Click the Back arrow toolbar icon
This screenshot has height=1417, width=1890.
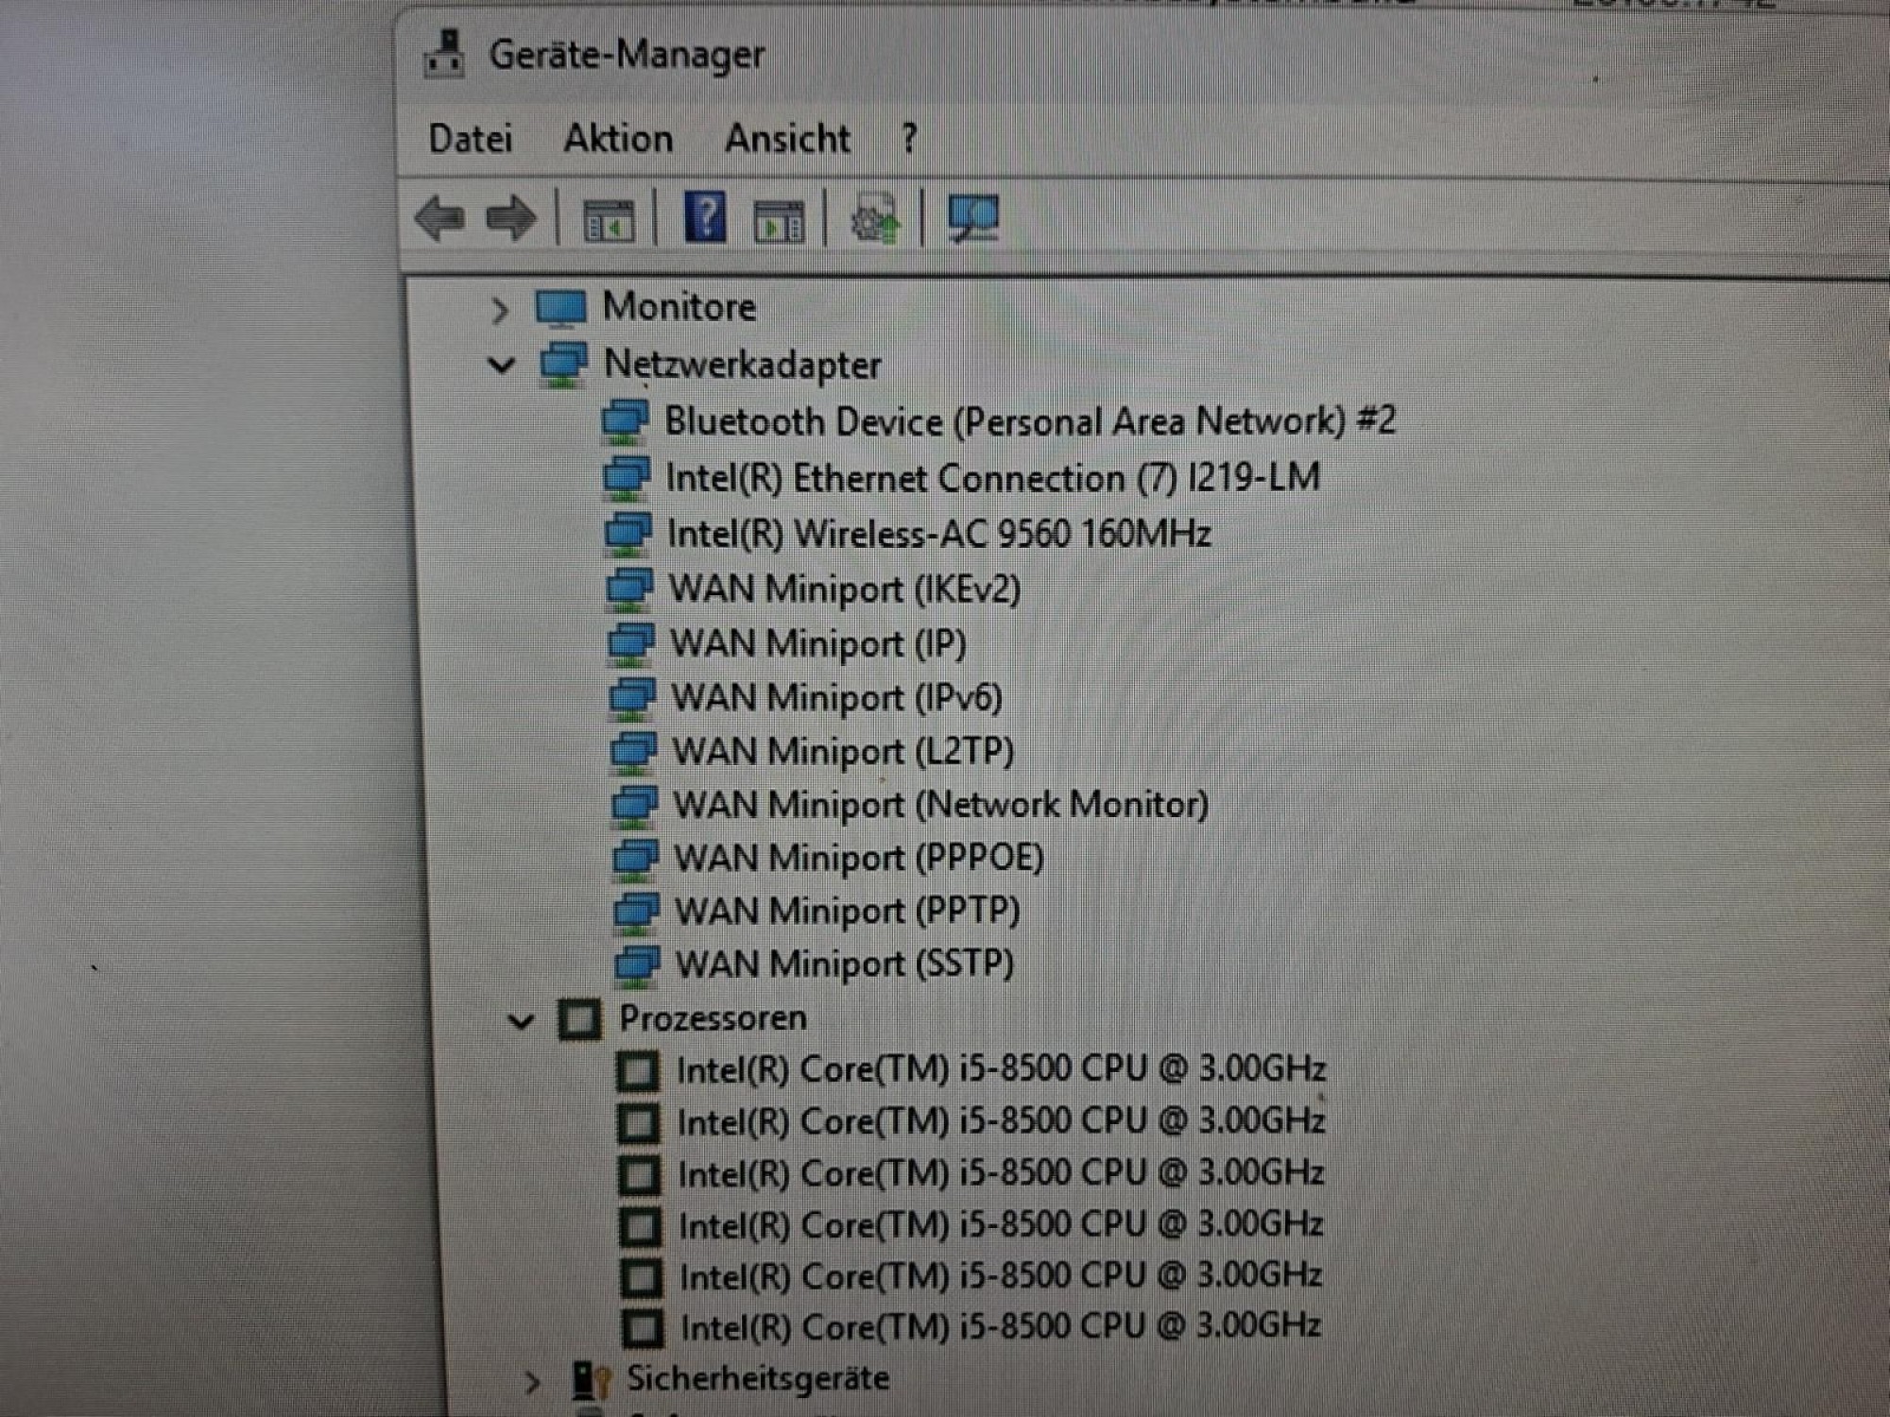[440, 218]
